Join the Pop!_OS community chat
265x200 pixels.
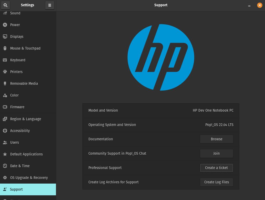(x=217, y=154)
